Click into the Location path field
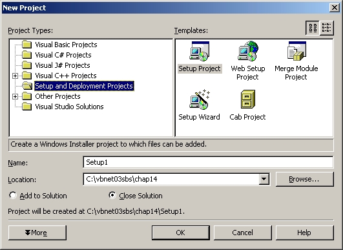 [171, 179]
